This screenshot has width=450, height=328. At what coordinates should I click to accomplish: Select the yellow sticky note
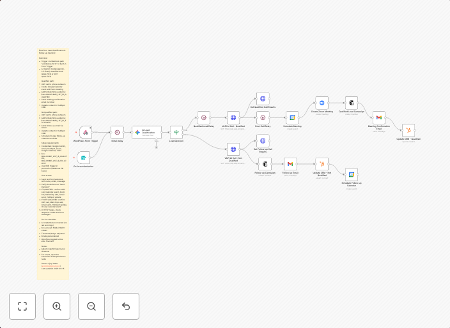(53, 164)
